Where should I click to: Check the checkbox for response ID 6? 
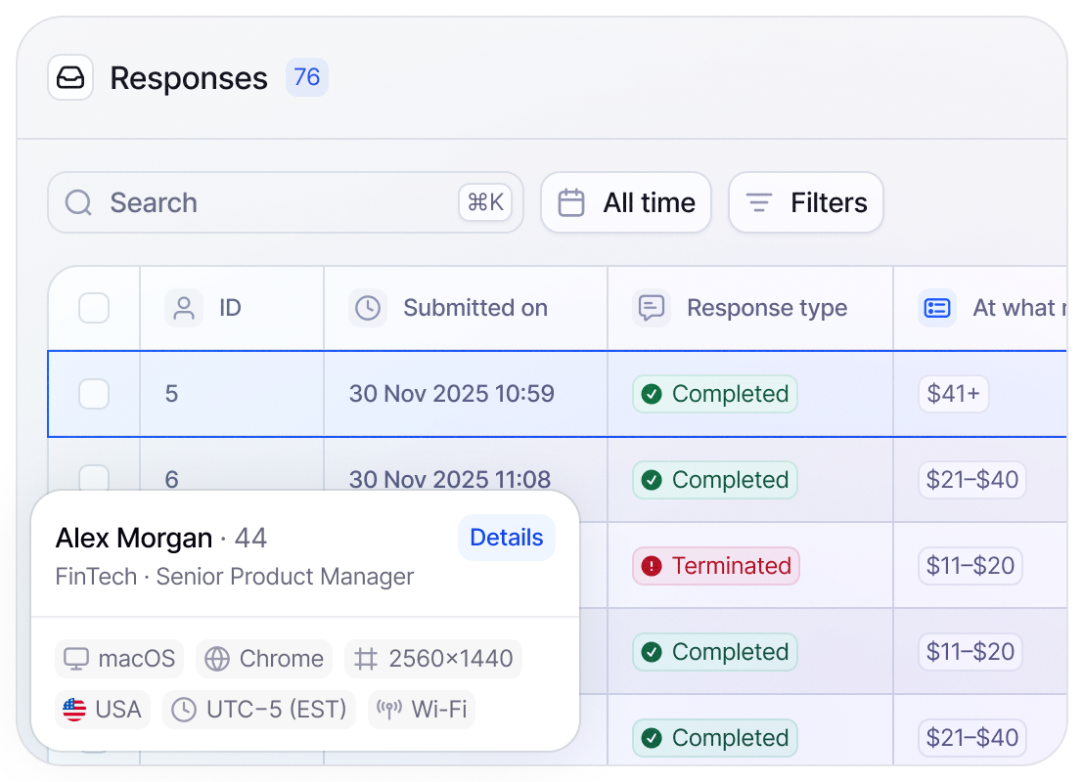94,478
